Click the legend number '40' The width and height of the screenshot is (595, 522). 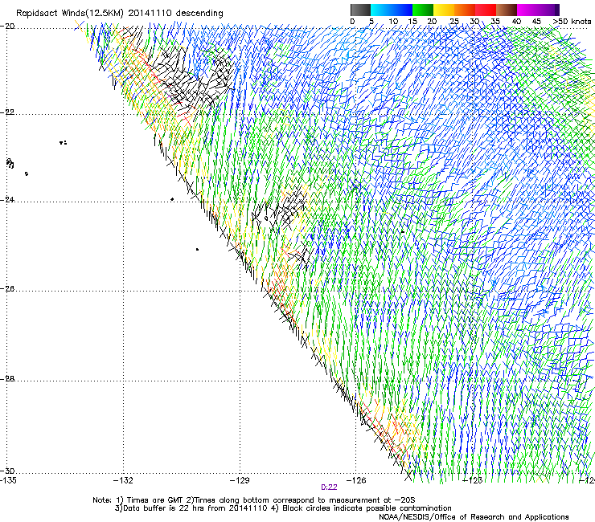coord(516,22)
